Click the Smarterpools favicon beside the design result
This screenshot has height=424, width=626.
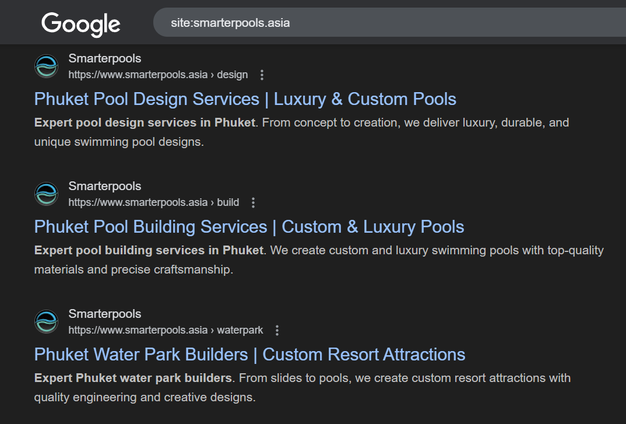(x=47, y=66)
